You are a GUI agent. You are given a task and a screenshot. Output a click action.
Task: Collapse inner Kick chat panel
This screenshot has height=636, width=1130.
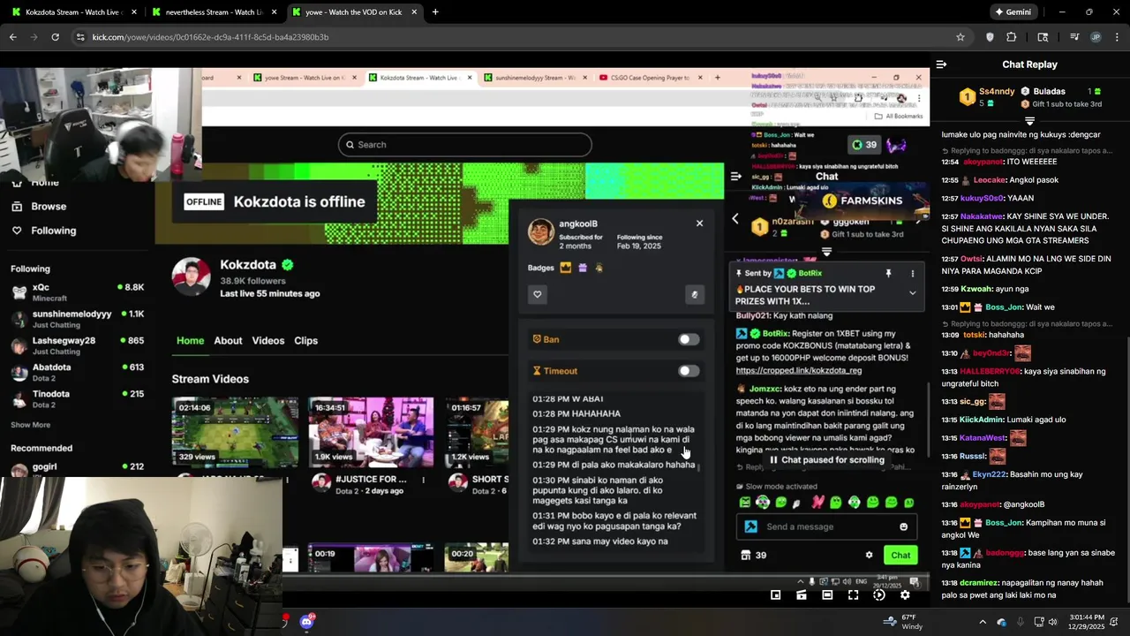point(735,176)
